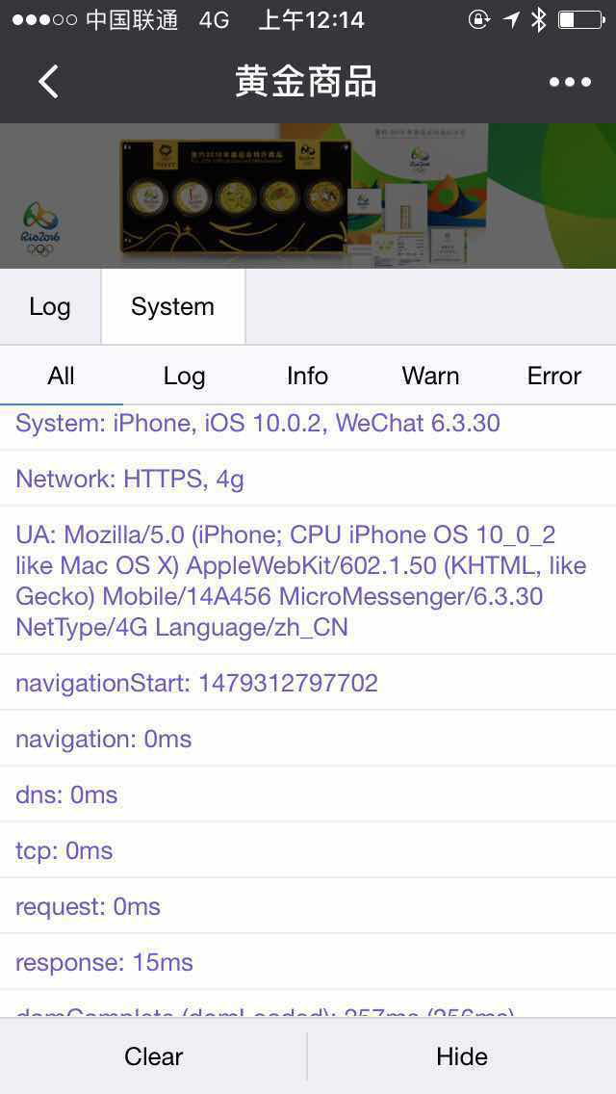Hide the vConsole panel
616x1094 pixels.
462,1056
